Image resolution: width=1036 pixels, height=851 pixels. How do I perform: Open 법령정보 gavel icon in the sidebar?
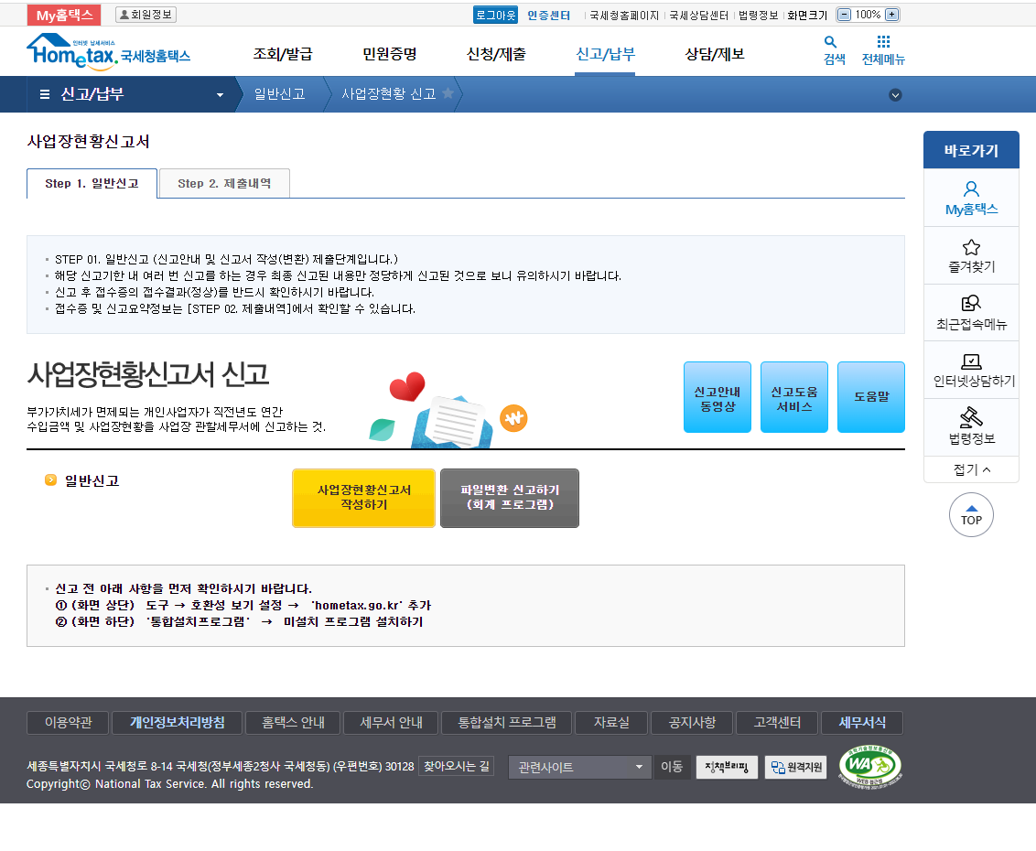[971, 426]
